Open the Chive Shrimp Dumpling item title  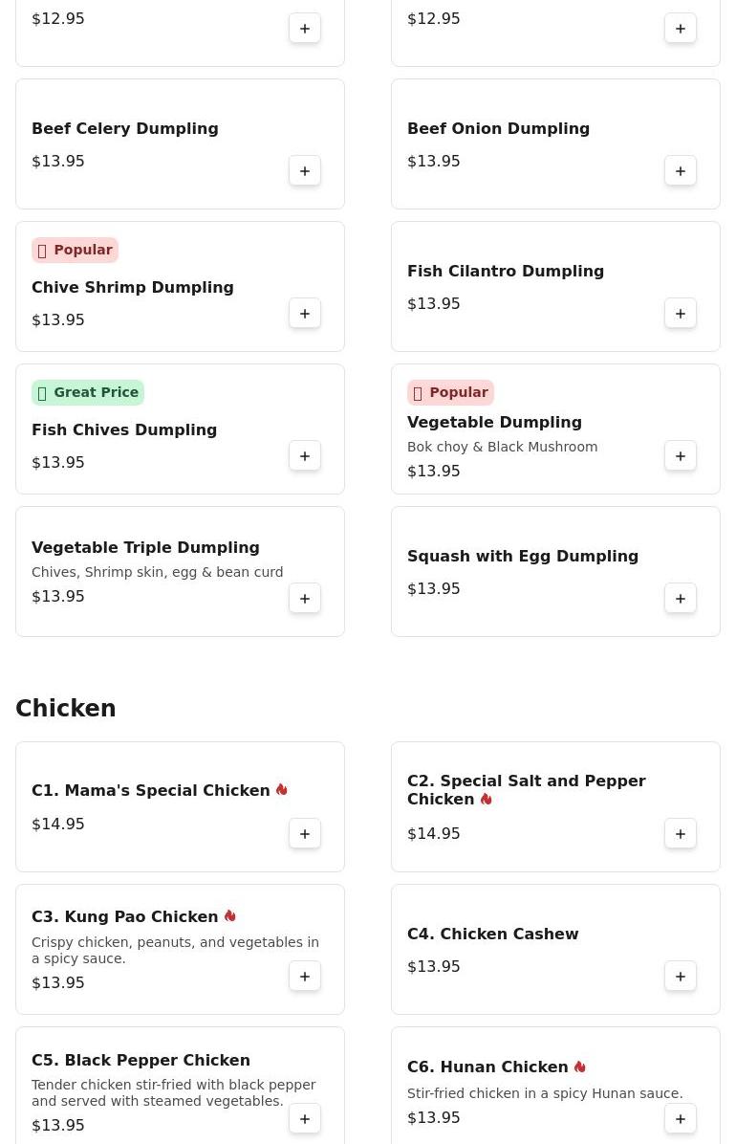pyautogui.click(x=133, y=288)
